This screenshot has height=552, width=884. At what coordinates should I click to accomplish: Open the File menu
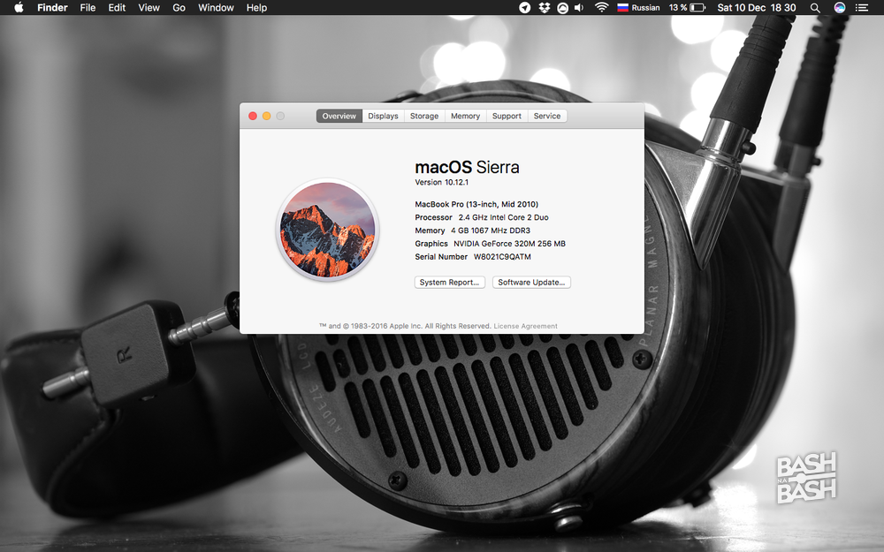pyautogui.click(x=88, y=7)
